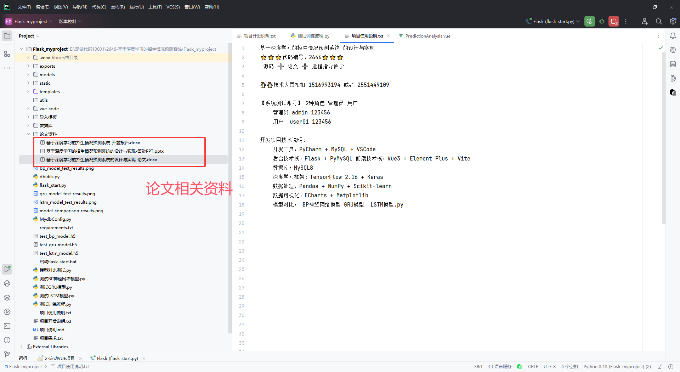
Task: Open the Structure tool window icon
Action: pyautogui.click(x=7, y=54)
